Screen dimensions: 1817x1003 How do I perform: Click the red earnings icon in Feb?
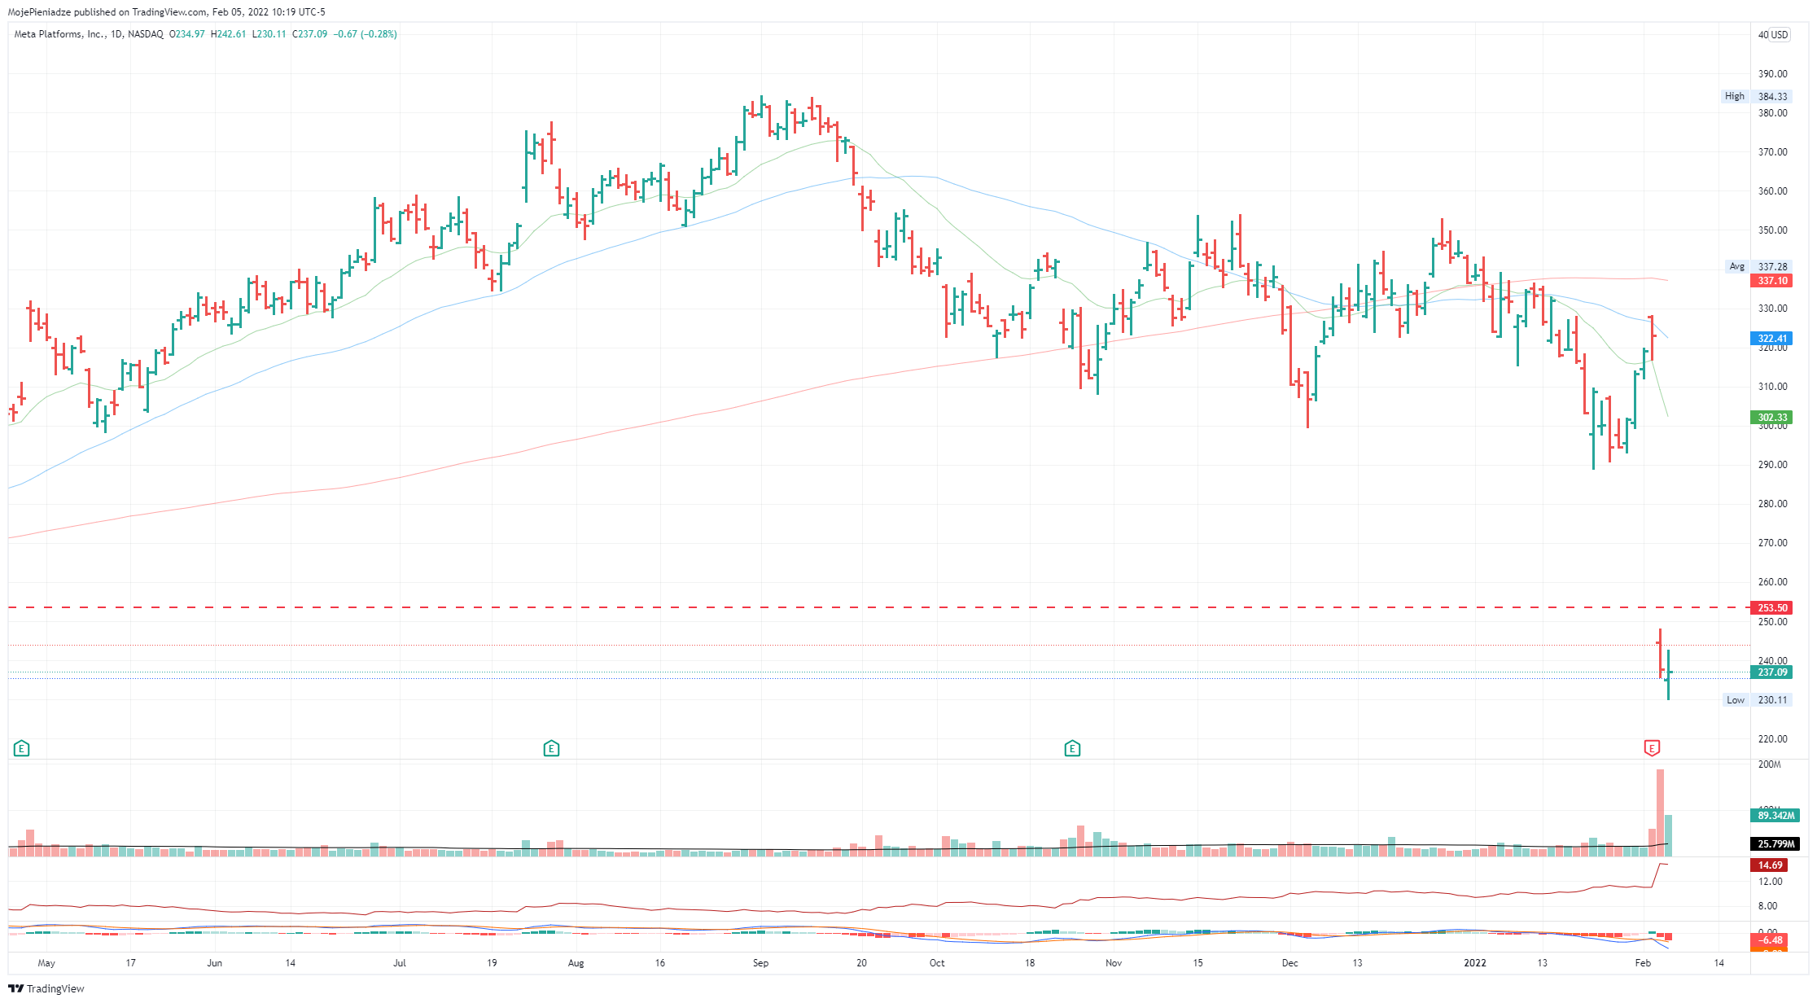(x=1652, y=748)
